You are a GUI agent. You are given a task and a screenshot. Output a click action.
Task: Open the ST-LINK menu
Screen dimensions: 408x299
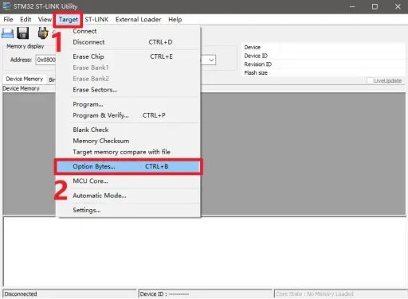click(96, 19)
